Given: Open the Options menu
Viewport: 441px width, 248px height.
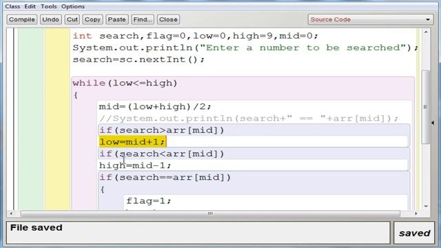Looking at the screenshot, I should pyautogui.click(x=73, y=6).
